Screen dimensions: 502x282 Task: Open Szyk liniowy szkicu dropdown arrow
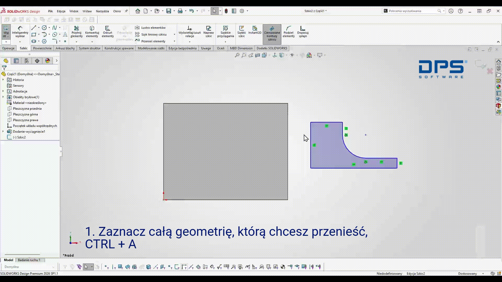[174, 34]
